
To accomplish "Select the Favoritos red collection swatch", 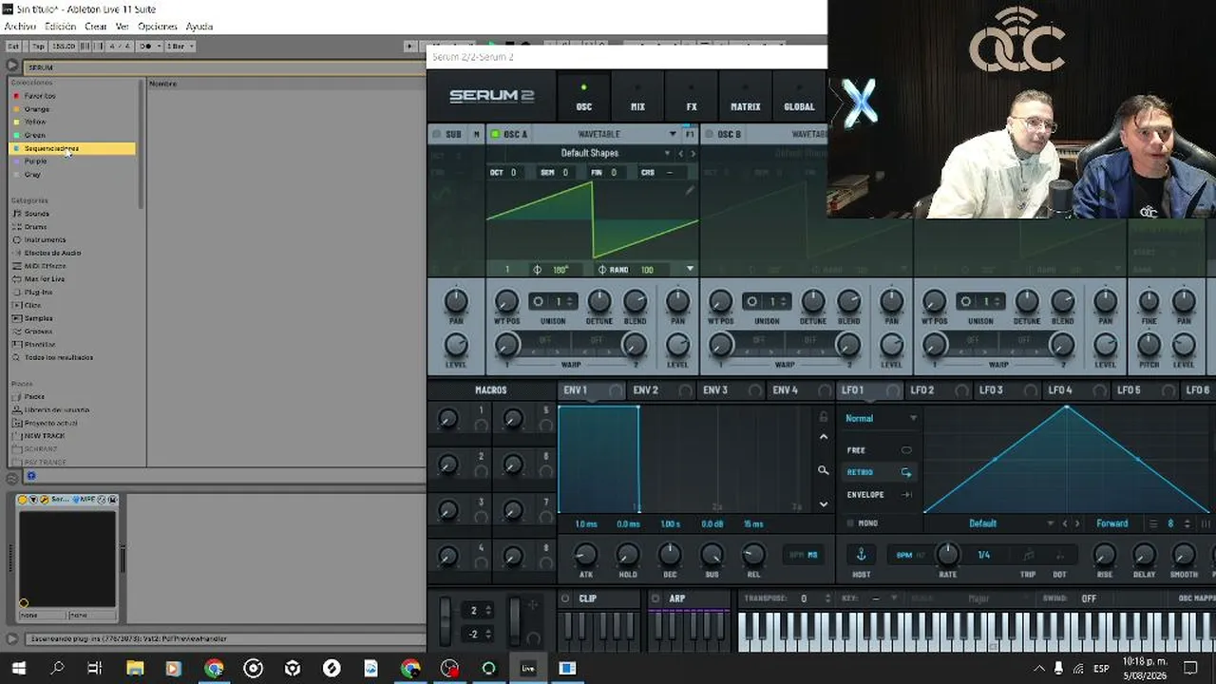I will tap(16, 96).
